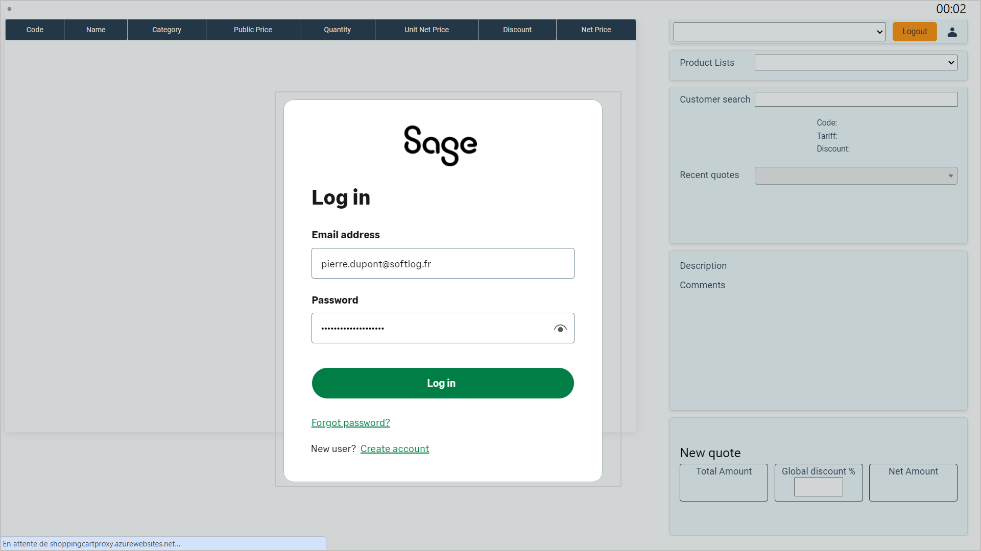981x551 pixels.
Task: Open the Forgot password link
Action: pyautogui.click(x=351, y=422)
